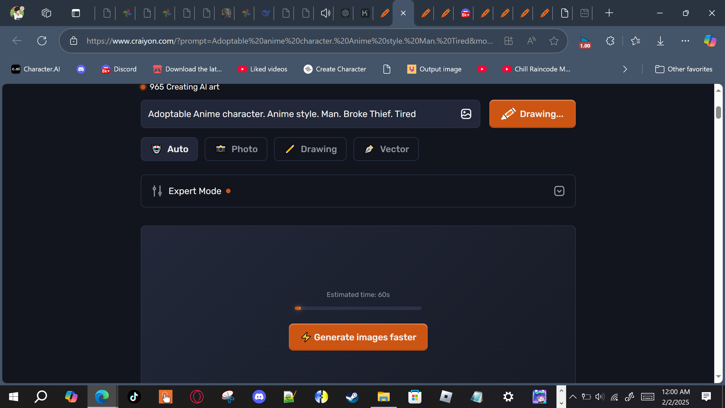Show hidden system tray icons
Image resolution: width=725 pixels, height=408 pixels.
[x=573, y=397]
